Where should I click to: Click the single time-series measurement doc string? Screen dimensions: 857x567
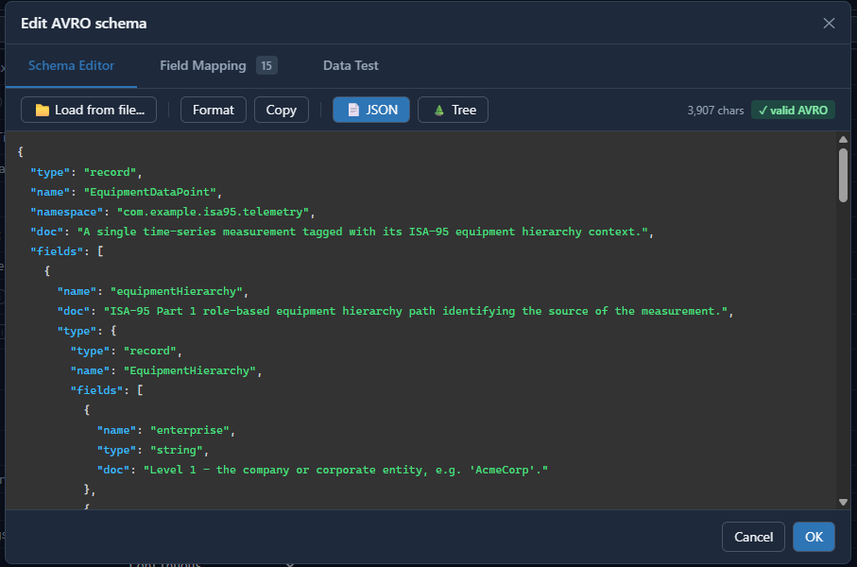pyautogui.click(x=363, y=232)
